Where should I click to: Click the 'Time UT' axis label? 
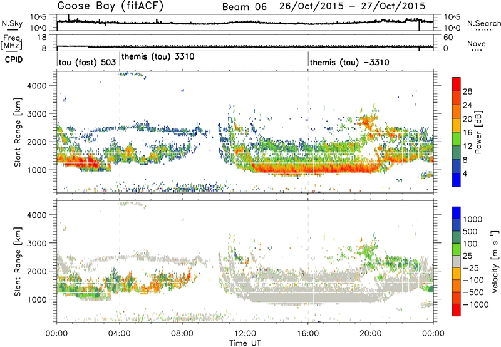(245, 343)
